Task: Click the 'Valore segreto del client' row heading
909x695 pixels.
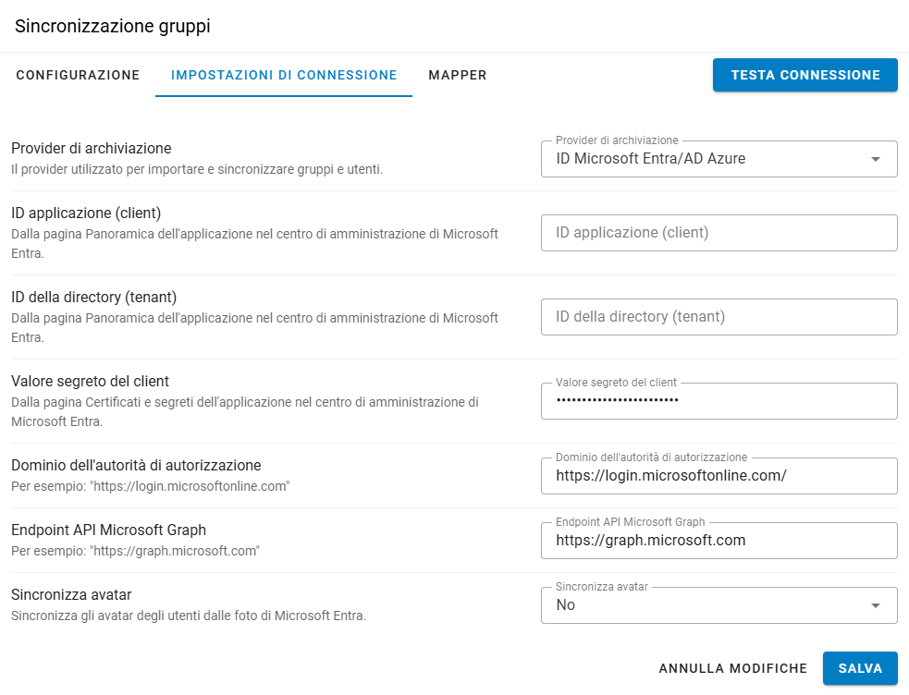Action: [90, 381]
